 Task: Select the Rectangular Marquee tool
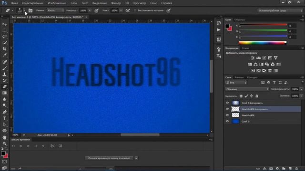(x=4, y=30)
